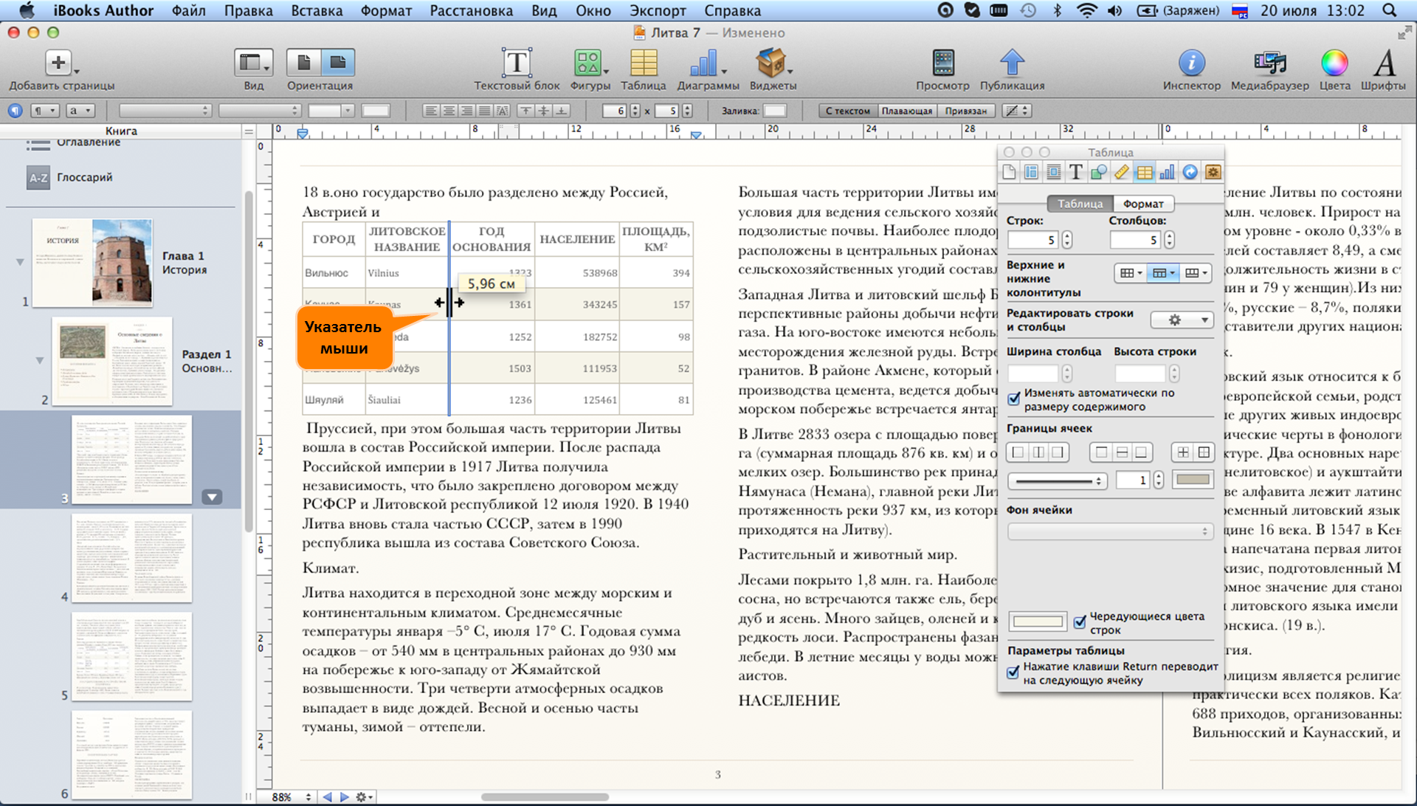Select the 'С текстом' placement option
Screen dimensions: 1417x806
tap(848, 111)
